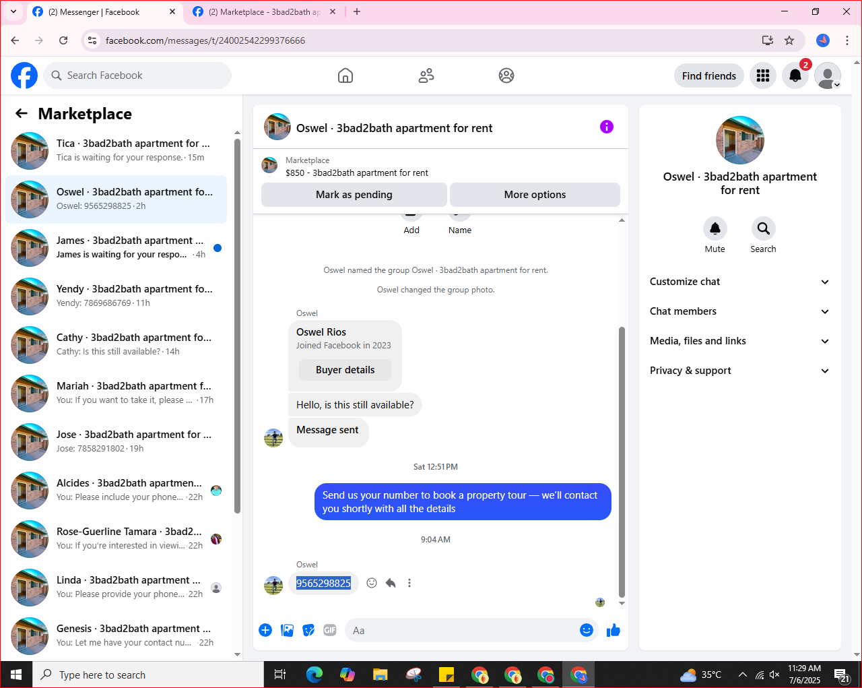Image resolution: width=862 pixels, height=688 pixels.
Task: Open conversation information purple icon
Action: pos(607,127)
